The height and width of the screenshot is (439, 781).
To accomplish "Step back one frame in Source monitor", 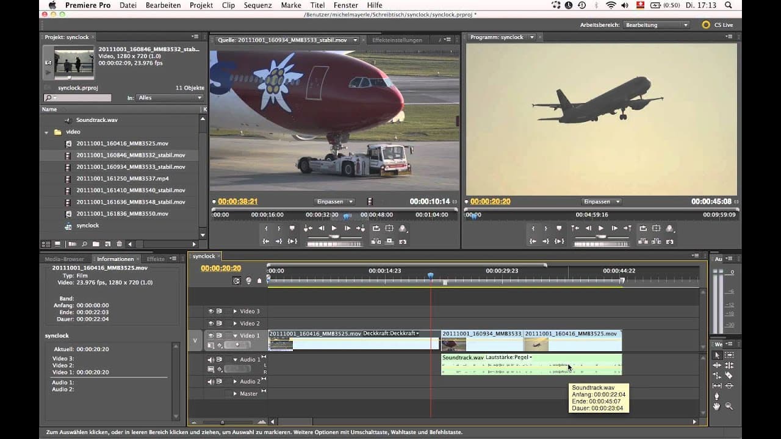I will point(321,228).
